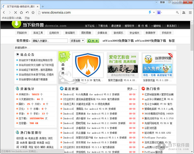Image resolution: width=194 pixels, height=154 pixels.
Task: Open PotPlayer Portable in 热门软件 list
Action: pyautogui.click(x=155, y=138)
